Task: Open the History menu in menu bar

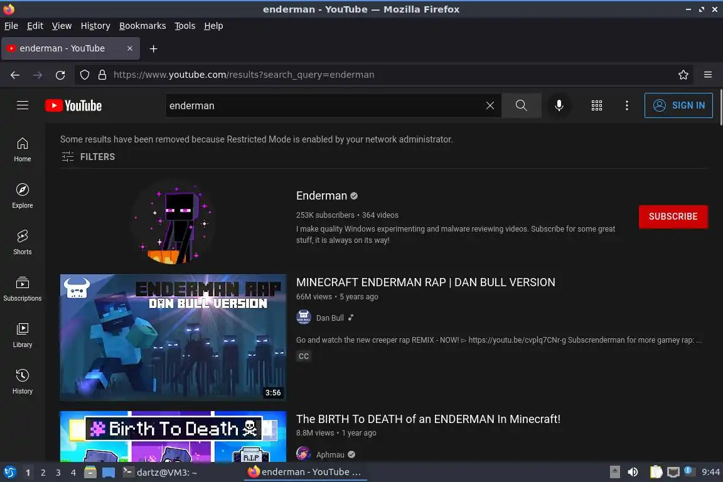Action: click(95, 26)
